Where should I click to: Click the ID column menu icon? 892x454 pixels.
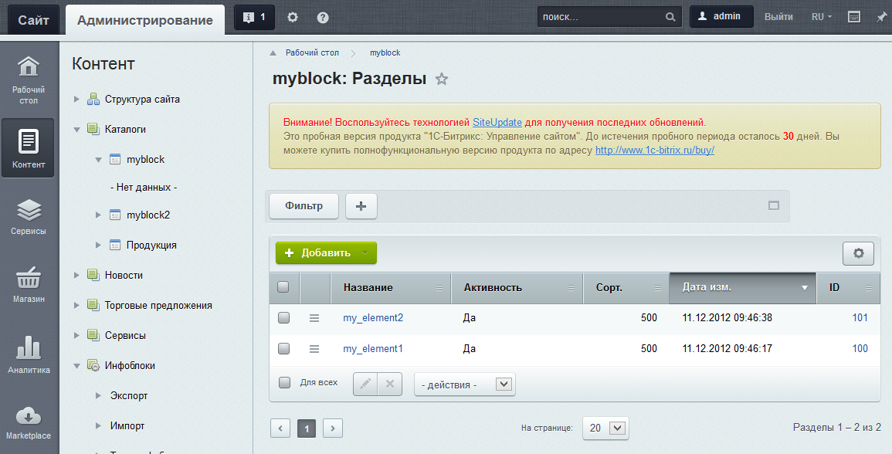point(869,288)
